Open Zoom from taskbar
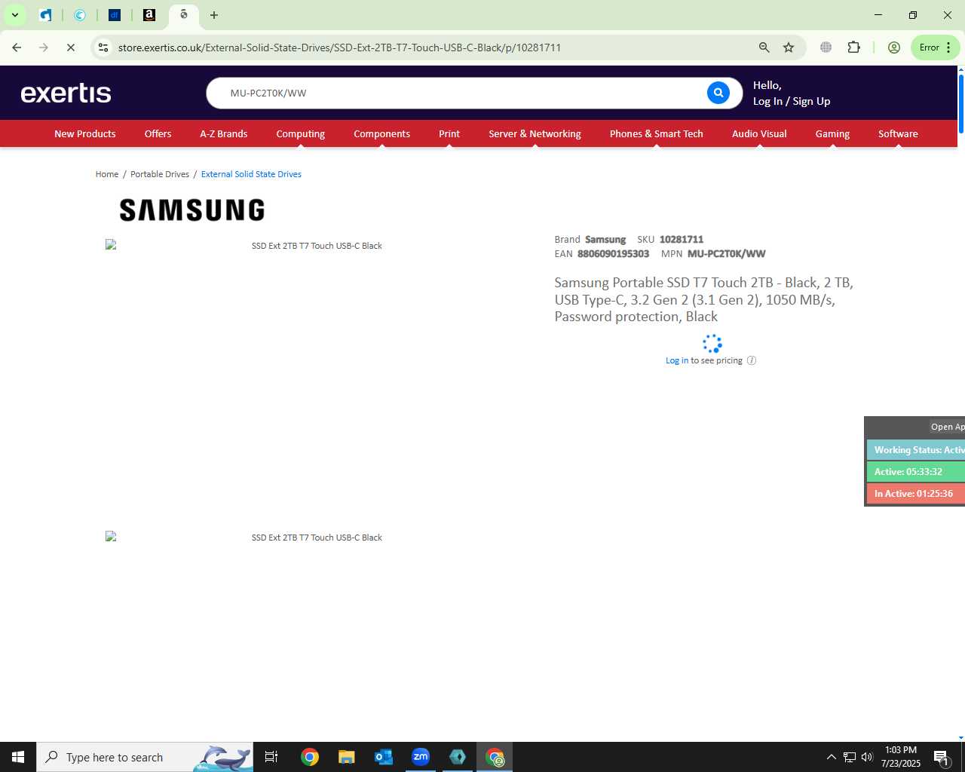Viewport: 965px width, 772px height. coord(421,757)
